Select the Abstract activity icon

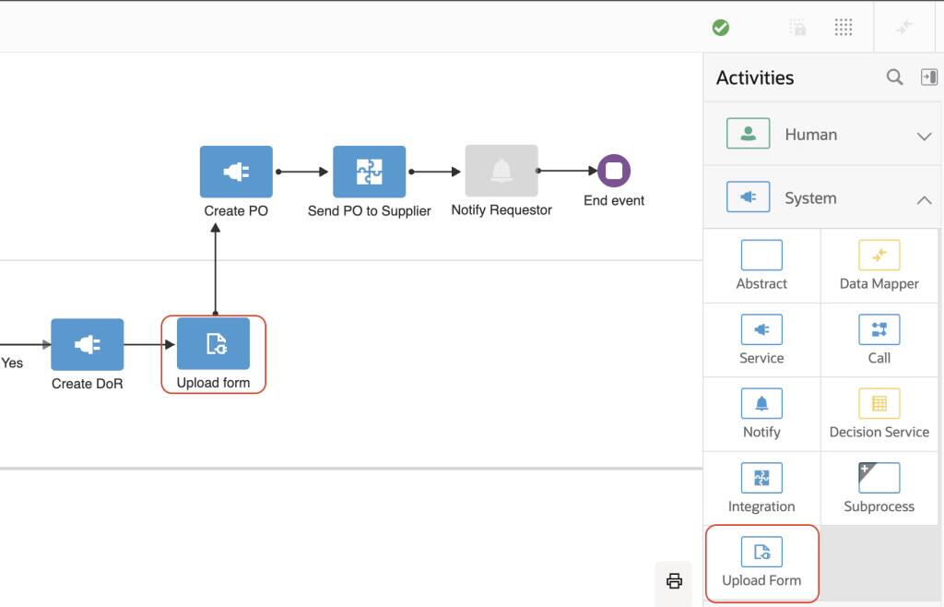(x=761, y=256)
